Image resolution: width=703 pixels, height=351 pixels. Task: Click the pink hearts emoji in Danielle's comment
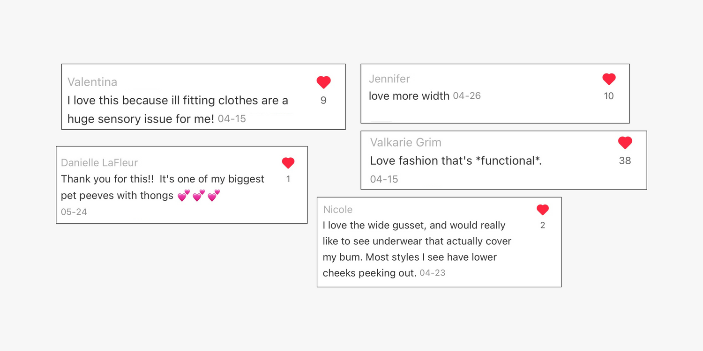coord(199,196)
